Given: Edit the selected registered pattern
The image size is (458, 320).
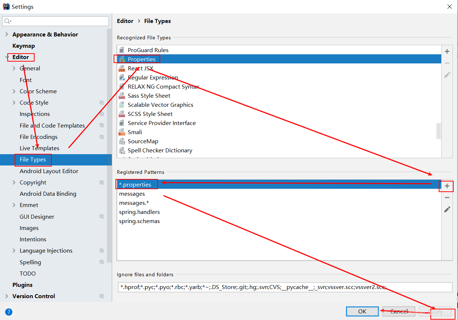Looking at the screenshot, I should point(447,209).
